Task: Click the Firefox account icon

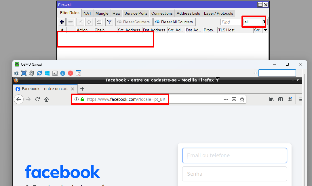Action: coord(290,99)
